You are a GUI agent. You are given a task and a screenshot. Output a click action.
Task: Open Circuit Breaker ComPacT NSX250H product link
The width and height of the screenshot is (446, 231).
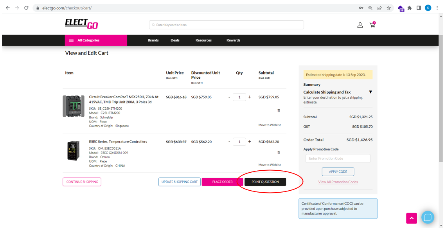124,99
